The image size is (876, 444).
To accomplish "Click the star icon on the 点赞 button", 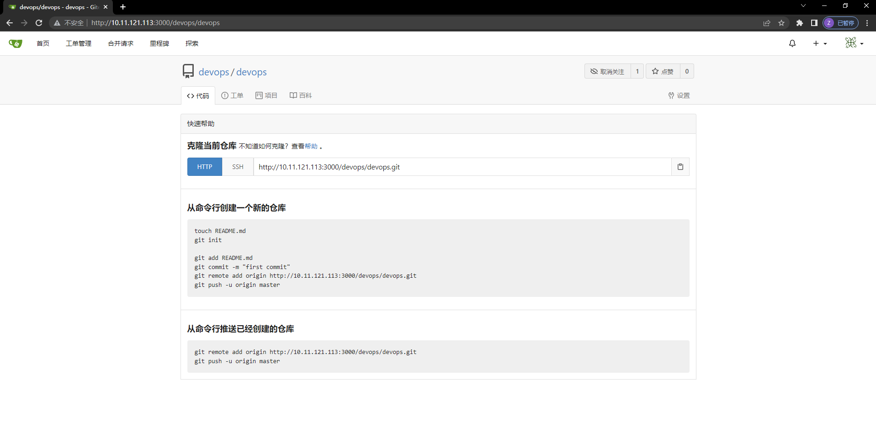I will click(x=656, y=71).
